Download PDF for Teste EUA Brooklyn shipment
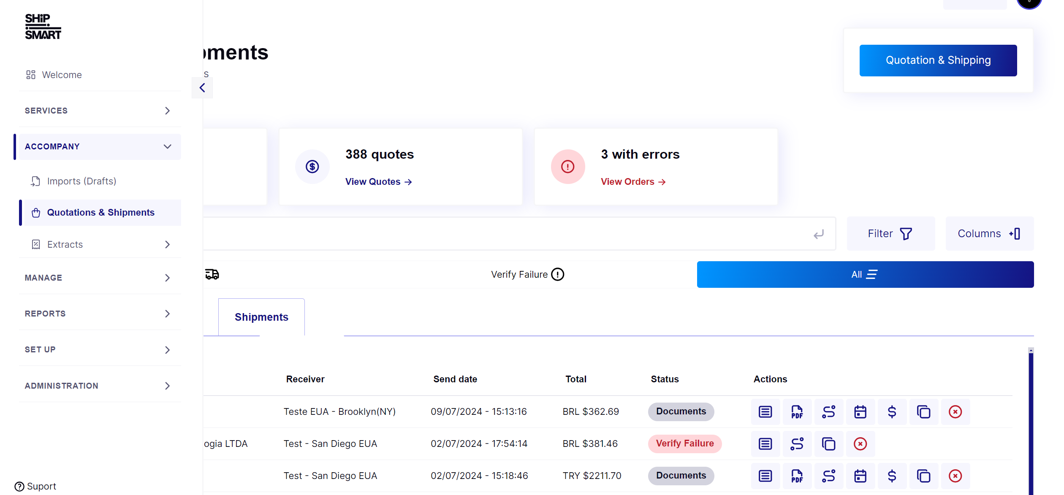The width and height of the screenshot is (1064, 495). pos(797,412)
